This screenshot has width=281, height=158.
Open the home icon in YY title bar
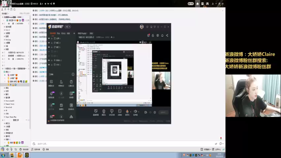197,4
